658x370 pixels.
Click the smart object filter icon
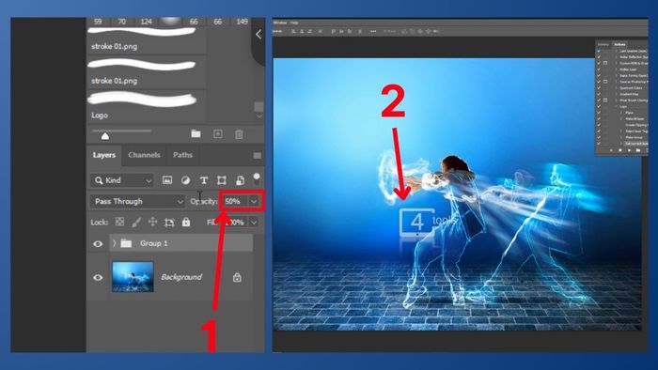(240, 180)
